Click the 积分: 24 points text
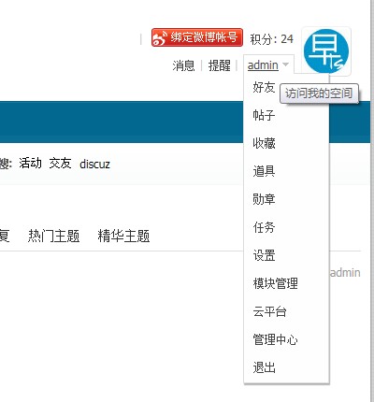 [x=271, y=39]
